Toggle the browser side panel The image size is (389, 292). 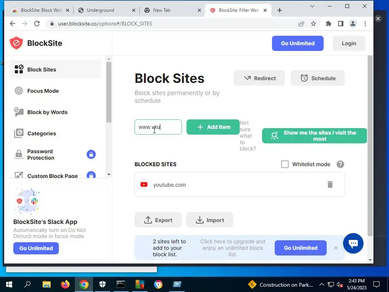341,24
